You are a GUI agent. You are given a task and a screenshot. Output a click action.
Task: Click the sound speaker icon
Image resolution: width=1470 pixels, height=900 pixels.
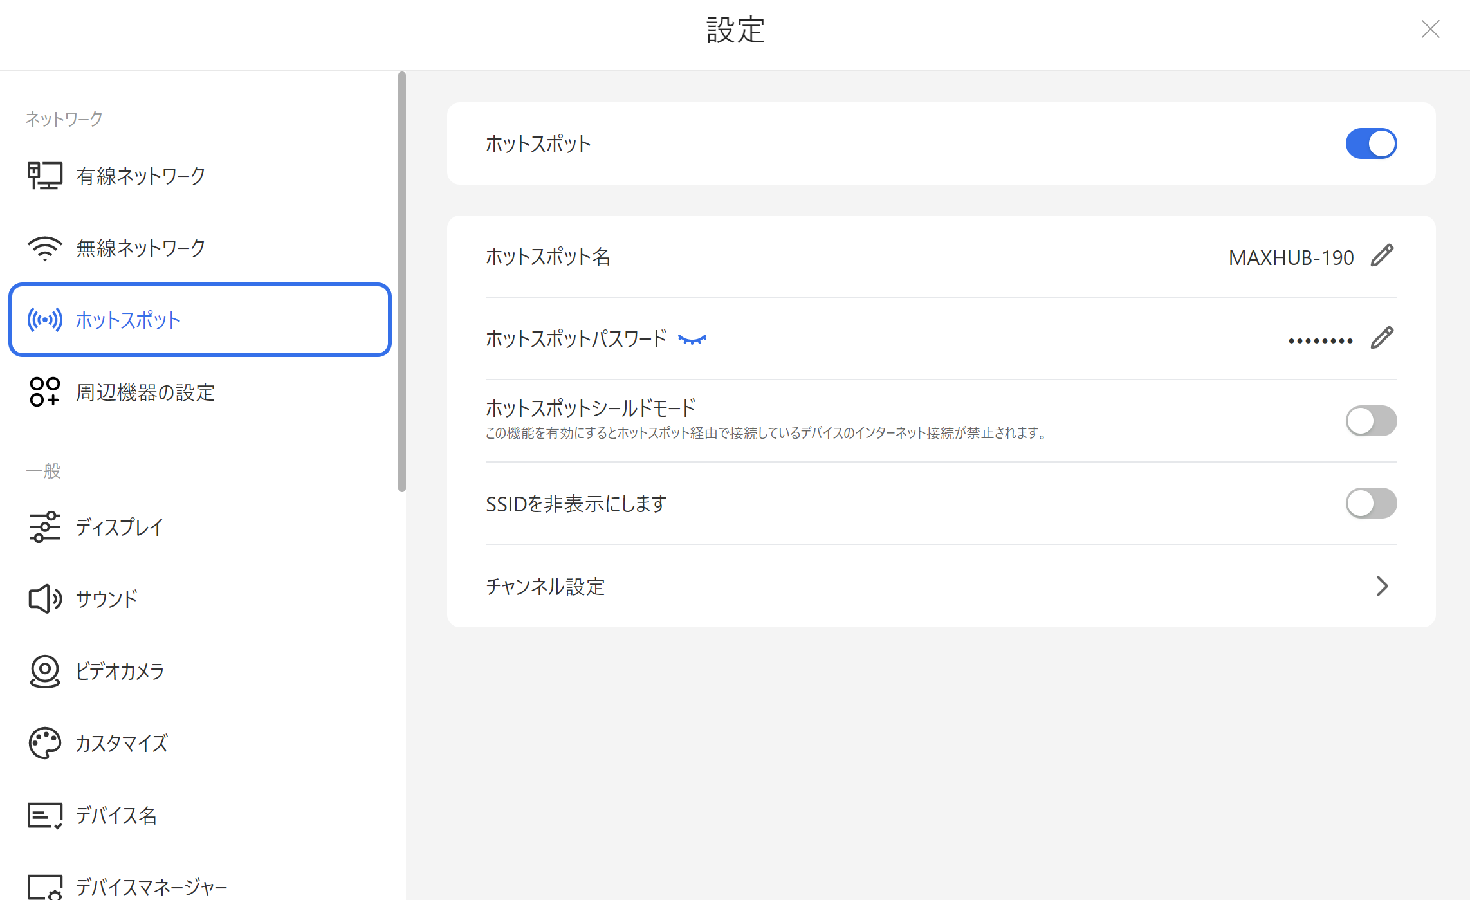pyautogui.click(x=44, y=599)
